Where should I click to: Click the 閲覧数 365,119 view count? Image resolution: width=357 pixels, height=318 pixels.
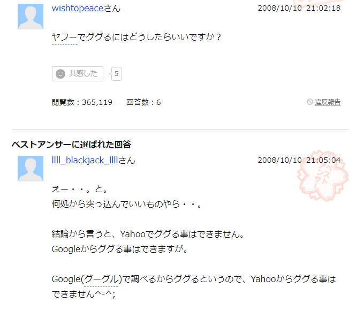tap(82, 102)
